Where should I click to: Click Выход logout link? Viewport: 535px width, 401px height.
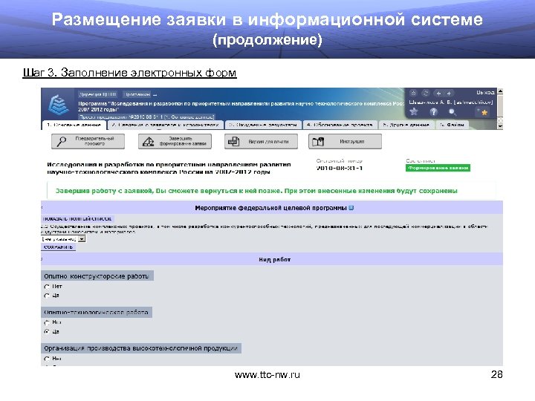(485, 92)
